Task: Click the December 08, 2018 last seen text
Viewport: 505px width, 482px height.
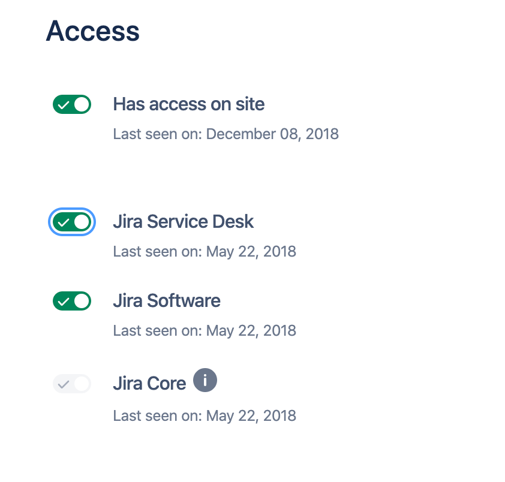Action: pyautogui.click(x=226, y=134)
